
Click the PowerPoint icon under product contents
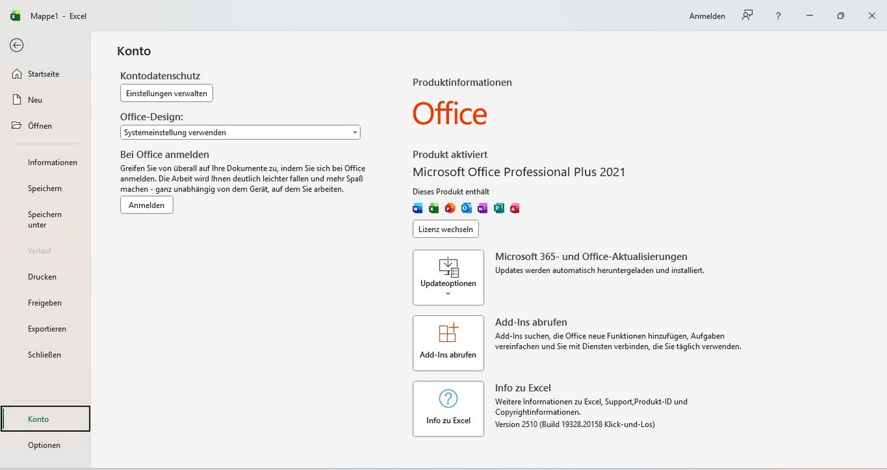(x=450, y=208)
